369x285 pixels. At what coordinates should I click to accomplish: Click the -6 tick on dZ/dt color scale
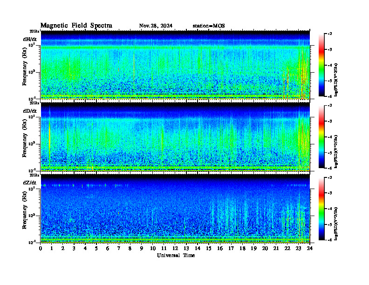coord(330,240)
